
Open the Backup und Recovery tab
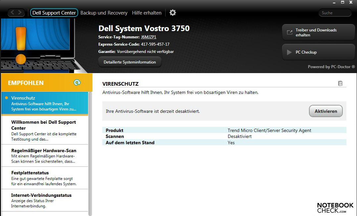pyautogui.click(x=104, y=13)
